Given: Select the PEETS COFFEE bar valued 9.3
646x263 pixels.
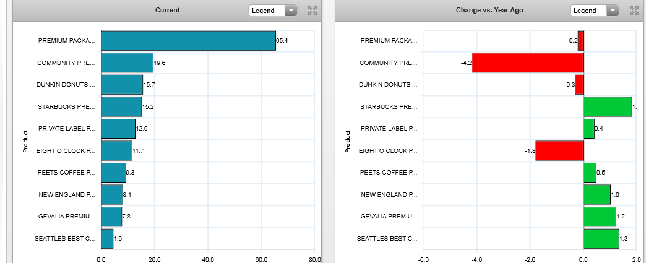Looking at the screenshot, I should coord(113,173).
